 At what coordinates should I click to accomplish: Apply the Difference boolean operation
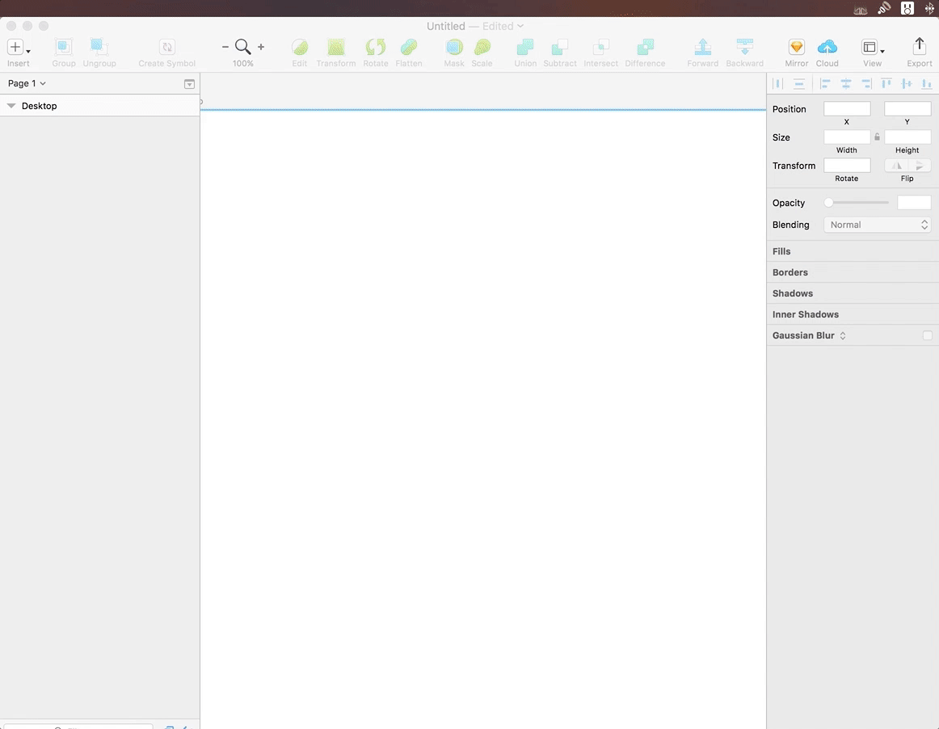pos(645,47)
